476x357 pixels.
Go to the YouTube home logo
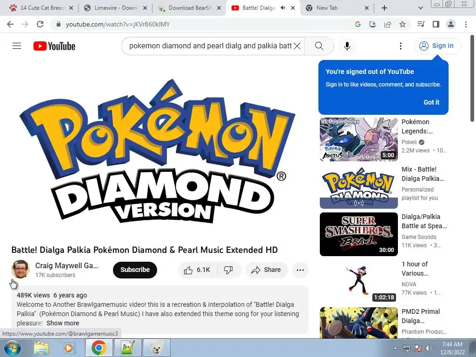tap(54, 46)
